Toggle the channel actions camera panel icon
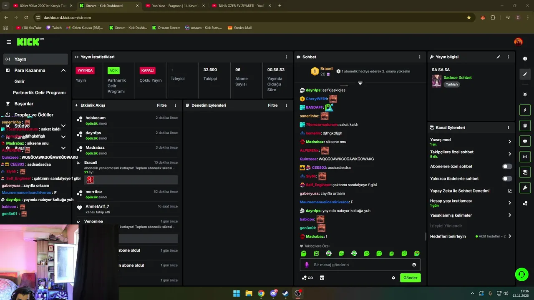This screenshot has height=300, width=534. tap(525, 172)
